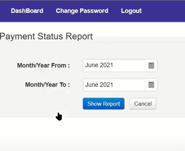Click calendar icon beside the second June 2021
Image resolution: width=185 pixels, height=151 pixels.
pyautogui.click(x=151, y=85)
